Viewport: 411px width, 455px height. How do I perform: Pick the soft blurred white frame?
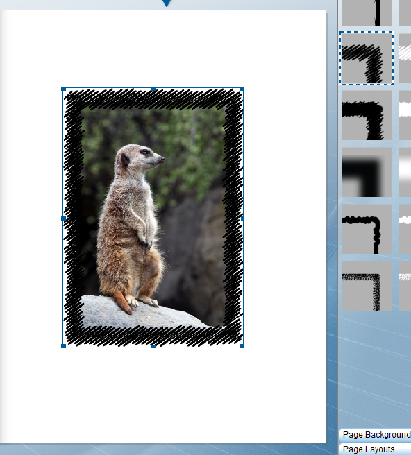click(x=405, y=172)
